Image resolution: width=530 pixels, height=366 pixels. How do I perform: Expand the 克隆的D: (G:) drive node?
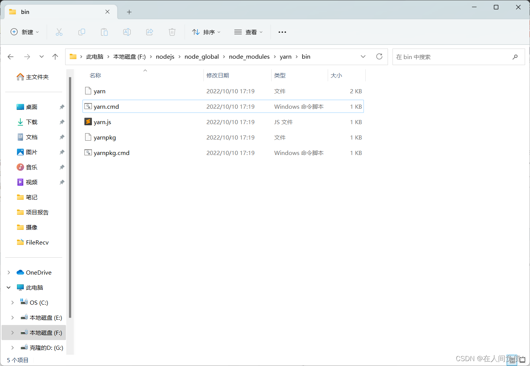(12, 348)
